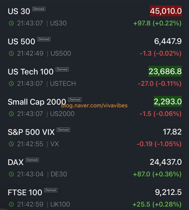The width and height of the screenshot is (189, 210).
Task: Click the clock icon beside USTECH timestamp
Action: pyautogui.click(x=11, y=83)
